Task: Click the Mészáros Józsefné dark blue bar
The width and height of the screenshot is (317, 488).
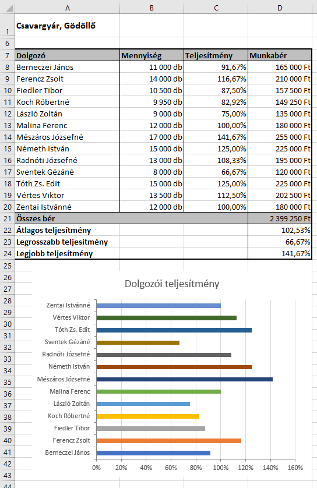Action: point(184,379)
